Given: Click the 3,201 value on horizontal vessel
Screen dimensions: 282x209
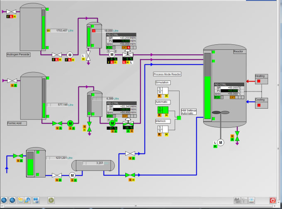Looking at the screenshot, I should (93, 163).
